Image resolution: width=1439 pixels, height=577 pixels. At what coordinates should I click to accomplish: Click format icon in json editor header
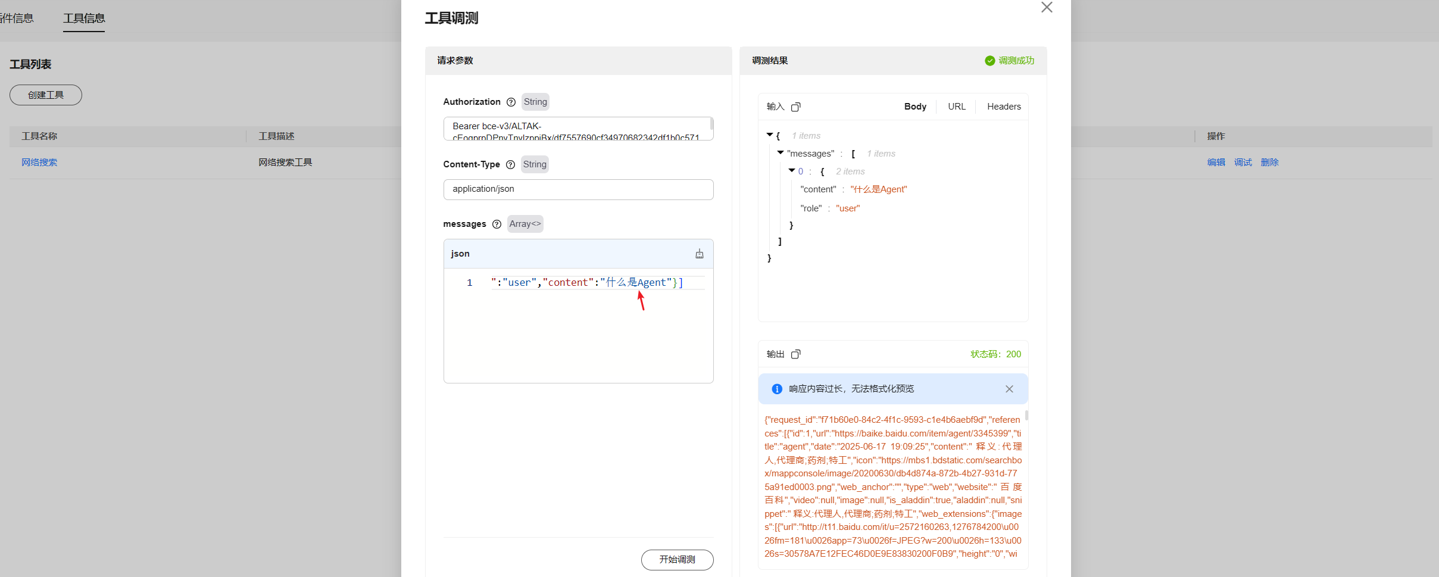tap(700, 254)
